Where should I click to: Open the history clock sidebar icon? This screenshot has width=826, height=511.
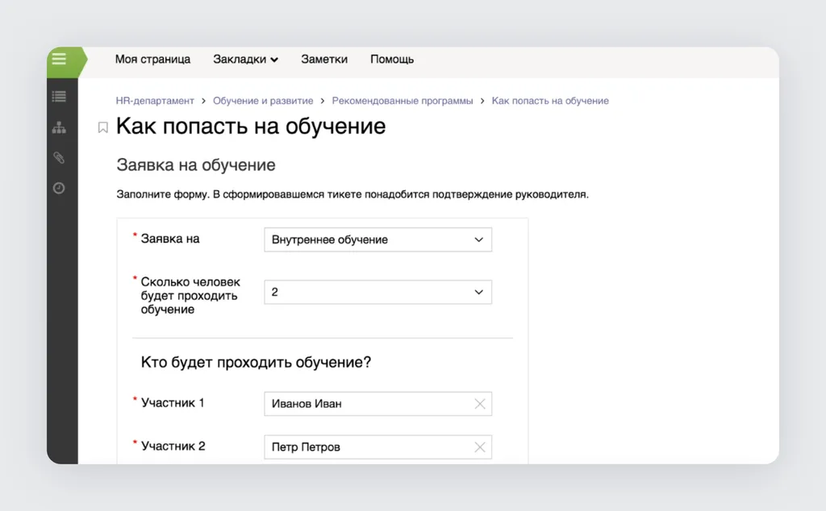click(x=59, y=188)
